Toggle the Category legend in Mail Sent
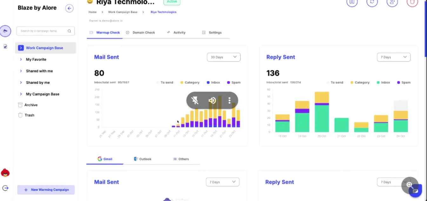 (x=190, y=82)
